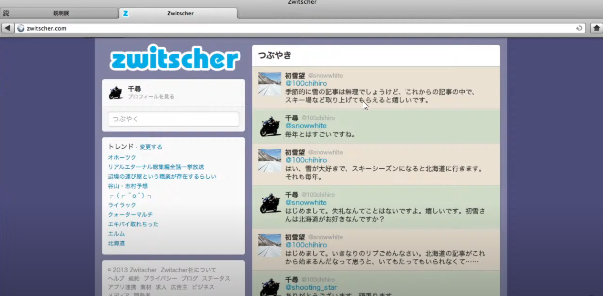The height and width of the screenshot is (296, 603).
Task: Open the 谷山・志村予想 trend
Action: click(128, 186)
